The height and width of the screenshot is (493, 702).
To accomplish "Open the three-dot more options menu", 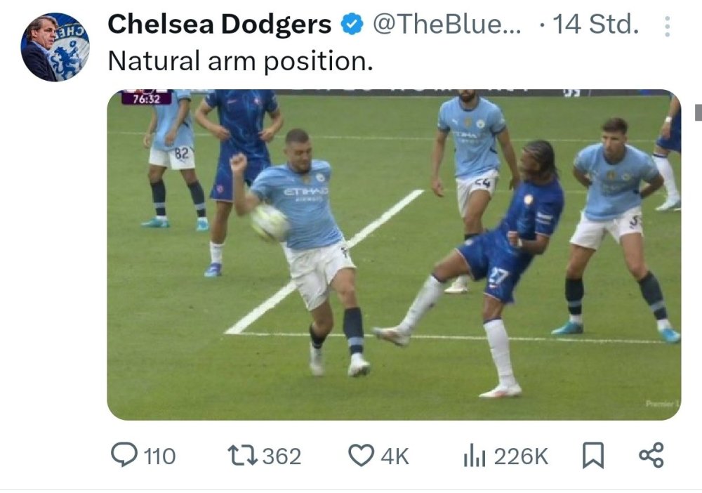I will [x=666, y=27].
